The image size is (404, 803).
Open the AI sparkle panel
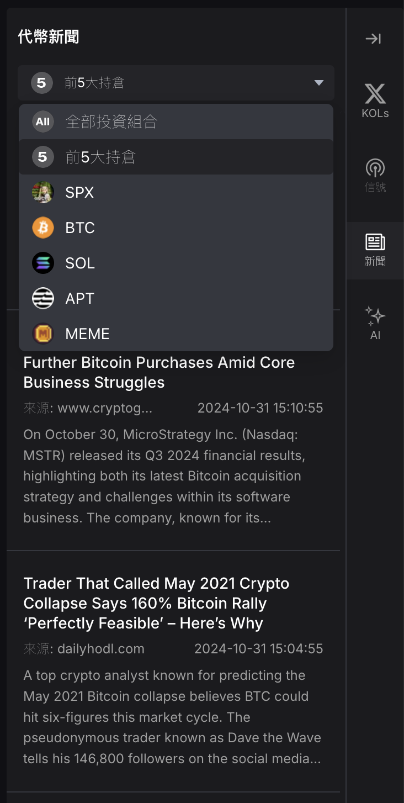(375, 323)
